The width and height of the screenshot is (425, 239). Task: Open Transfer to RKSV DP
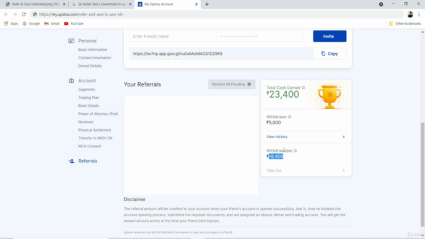pos(95,138)
